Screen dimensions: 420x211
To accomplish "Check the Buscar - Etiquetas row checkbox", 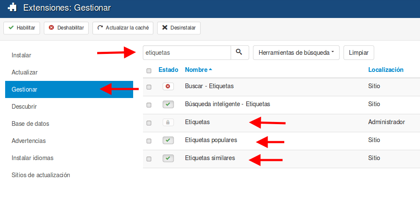I will tap(149, 87).
